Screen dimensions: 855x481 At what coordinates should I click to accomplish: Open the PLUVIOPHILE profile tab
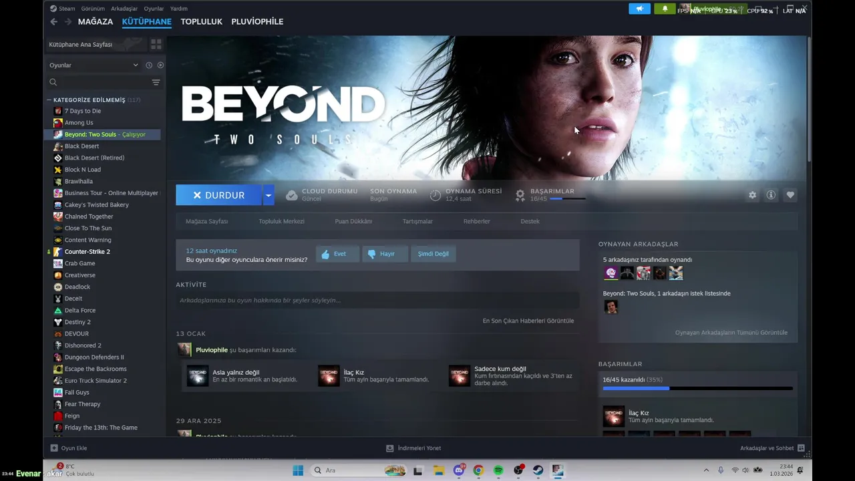click(x=257, y=21)
